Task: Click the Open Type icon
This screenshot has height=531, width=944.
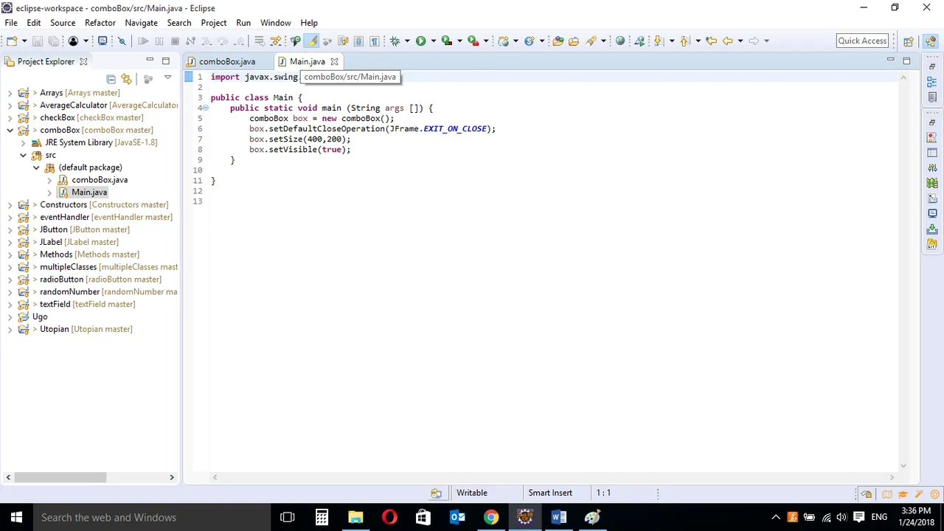Action: coord(558,41)
